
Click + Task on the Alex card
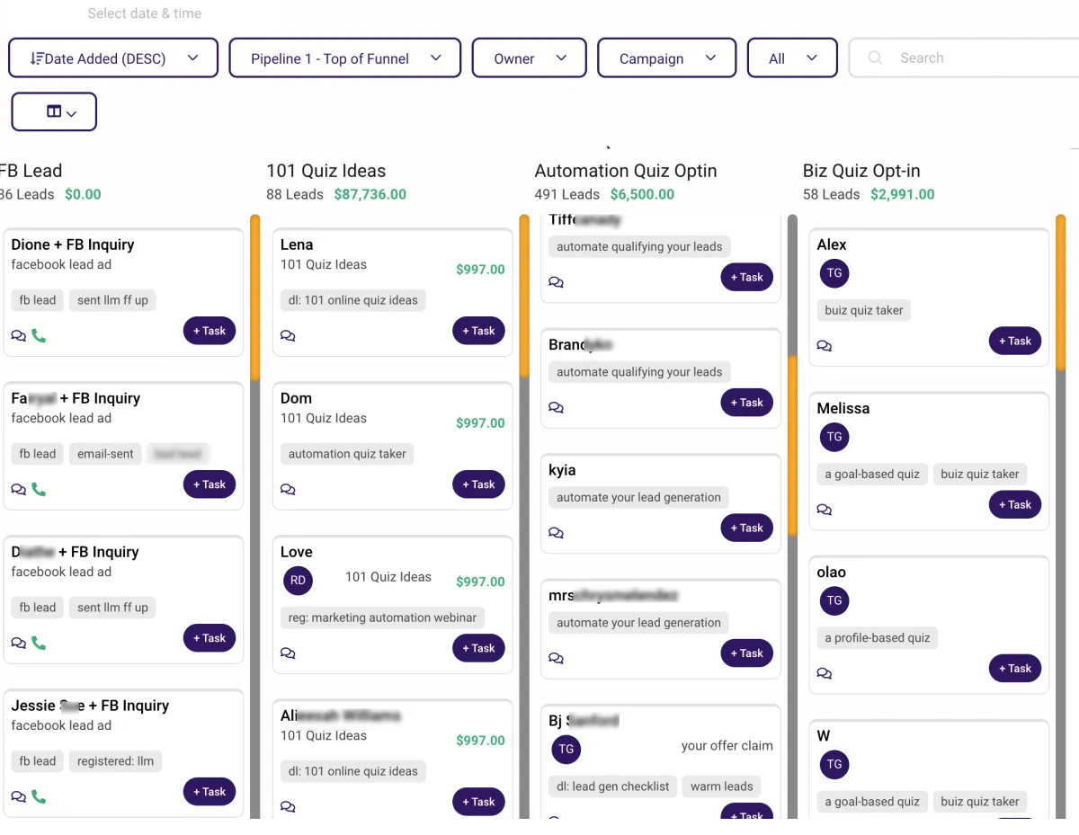pos(1015,341)
